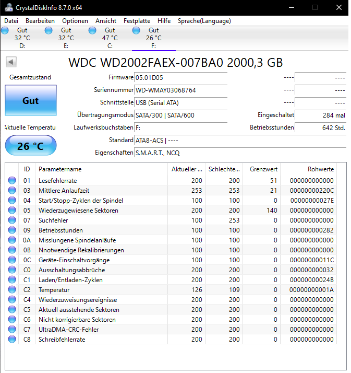Click status icon for Start/Stopp-Zyklen der Spindel

(12, 200)
